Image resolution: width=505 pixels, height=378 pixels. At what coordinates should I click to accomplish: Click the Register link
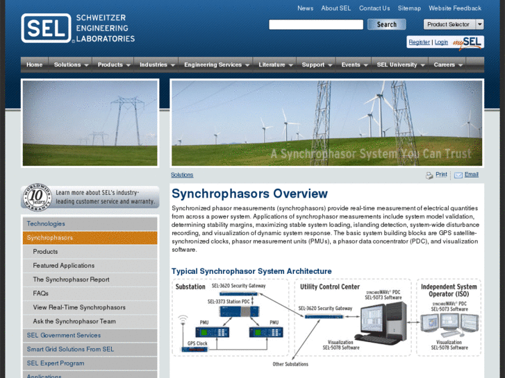tap(419, 42)
